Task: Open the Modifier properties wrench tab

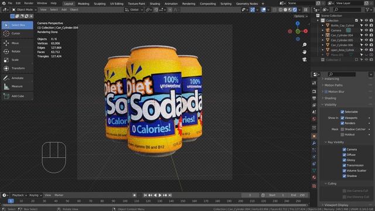Action: [314, 143]
